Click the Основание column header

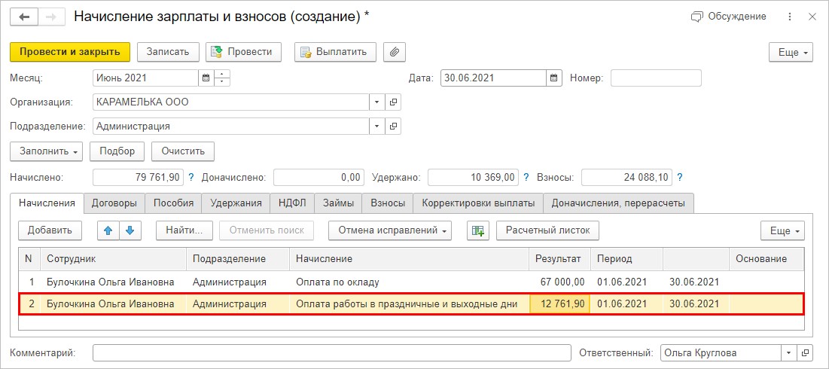pos(767,258)
